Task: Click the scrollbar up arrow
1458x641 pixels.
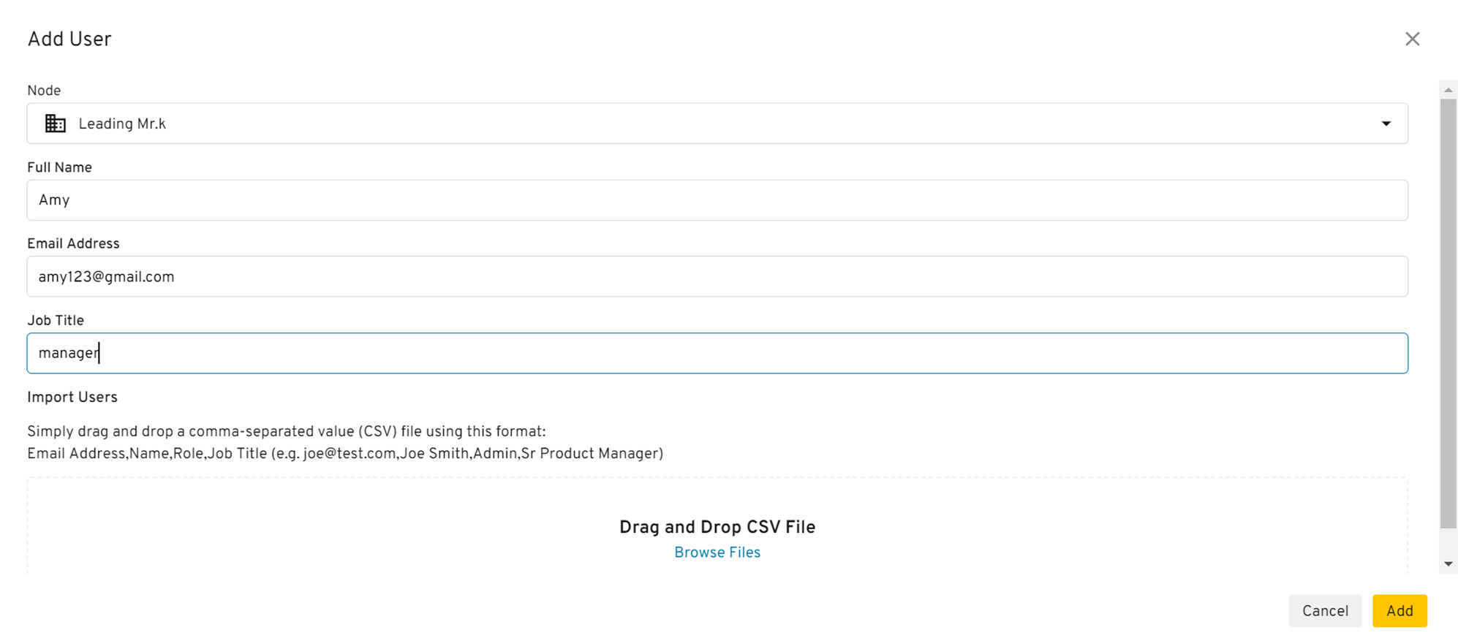Action: (x=1448, y=90)
